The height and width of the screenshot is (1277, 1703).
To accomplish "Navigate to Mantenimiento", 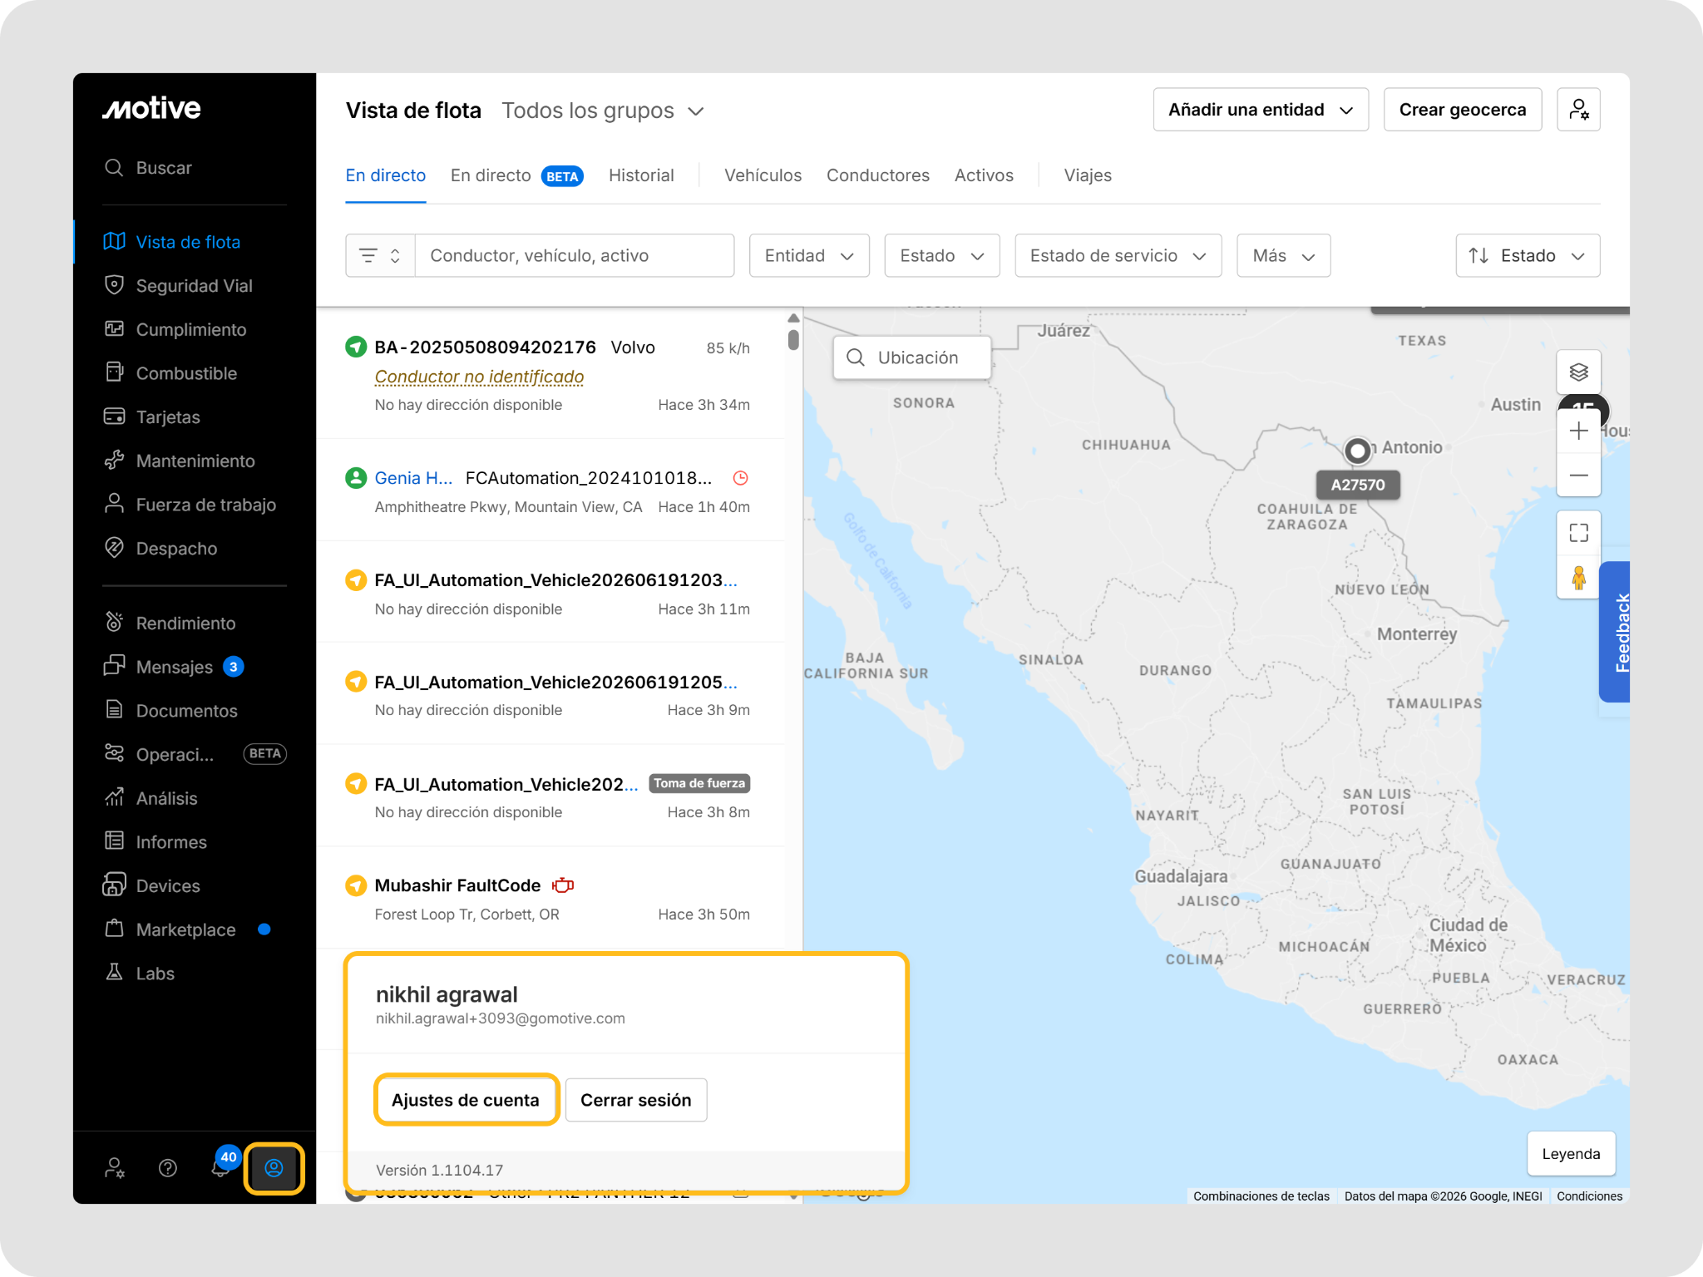I will coord(180,461).
